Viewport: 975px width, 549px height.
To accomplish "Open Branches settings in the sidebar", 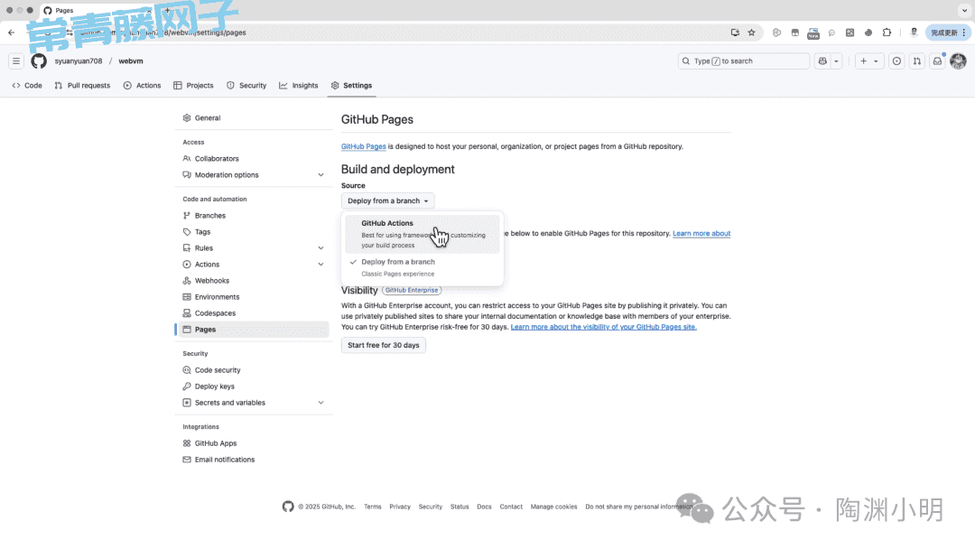I will coord(254,216).
